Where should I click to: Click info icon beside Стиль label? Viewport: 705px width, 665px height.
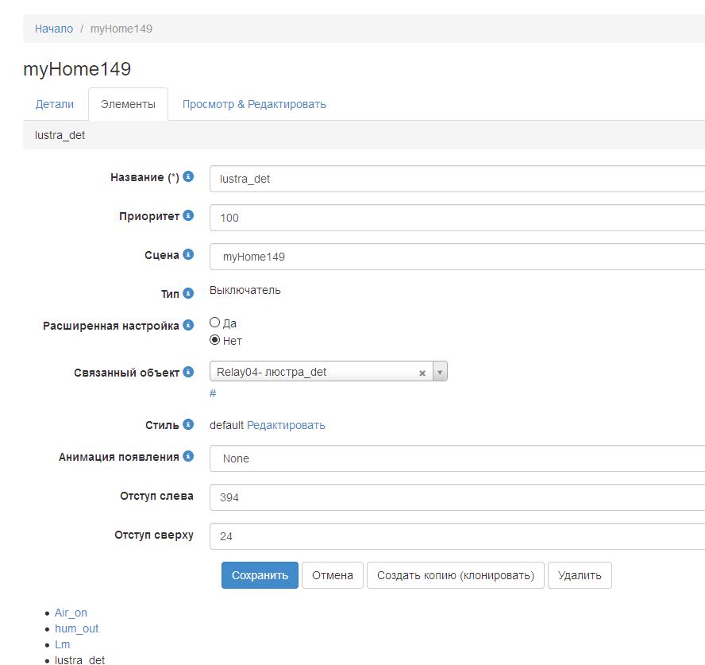click(188, 424)
